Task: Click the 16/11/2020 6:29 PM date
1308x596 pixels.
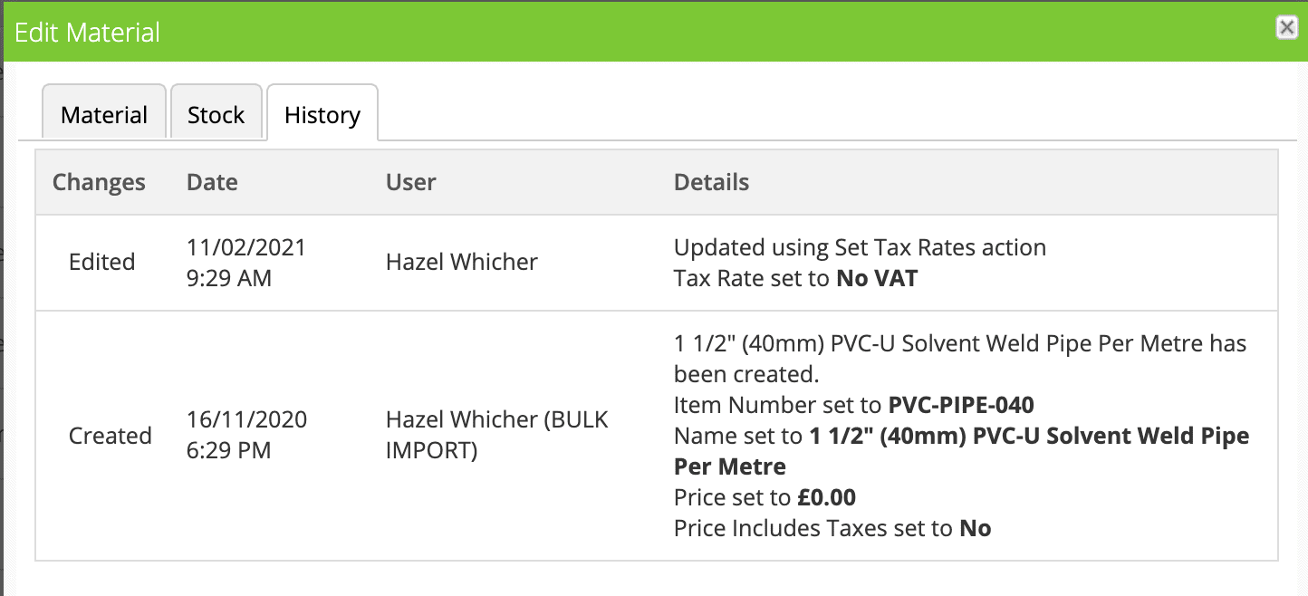Action: tap(246, 436)
